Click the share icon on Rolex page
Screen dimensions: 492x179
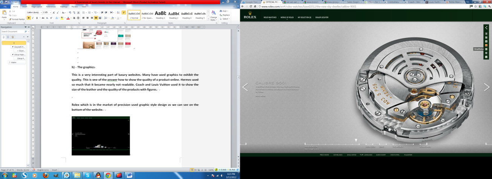click(x=486, y=28)
